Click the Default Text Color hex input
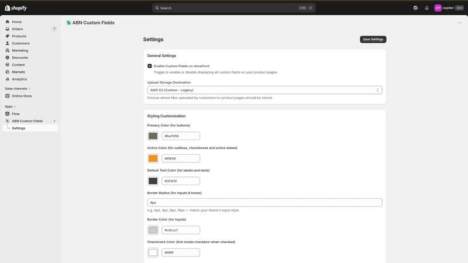Image resolution: width=468 pixels, height=263 pixels. 181,181
